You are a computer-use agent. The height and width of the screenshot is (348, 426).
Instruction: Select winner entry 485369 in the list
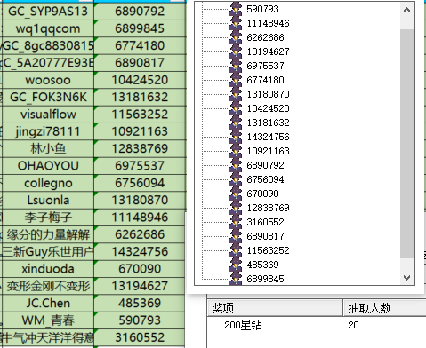(x=262, y=265)
